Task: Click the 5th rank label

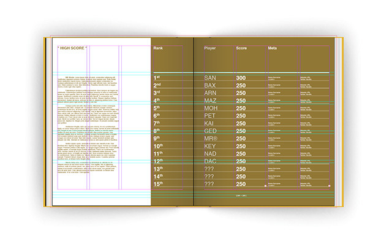Action: [157, 108]
